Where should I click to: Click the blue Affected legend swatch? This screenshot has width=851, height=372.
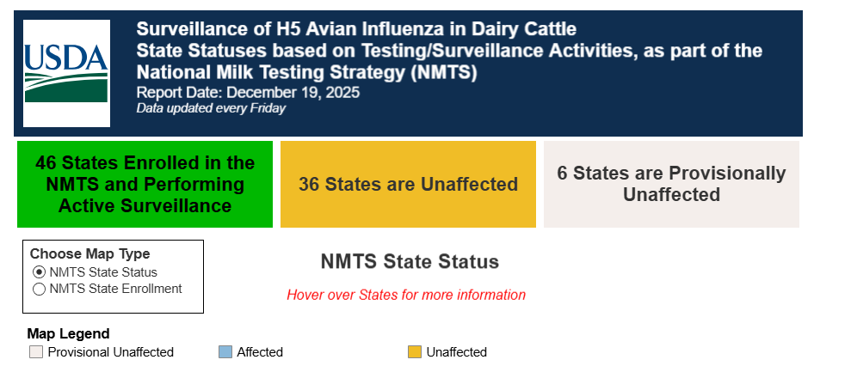tap(225, 352)
